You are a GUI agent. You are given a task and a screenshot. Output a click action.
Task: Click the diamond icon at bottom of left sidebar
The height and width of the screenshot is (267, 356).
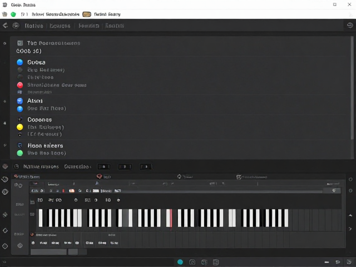[x=5, y=246]
